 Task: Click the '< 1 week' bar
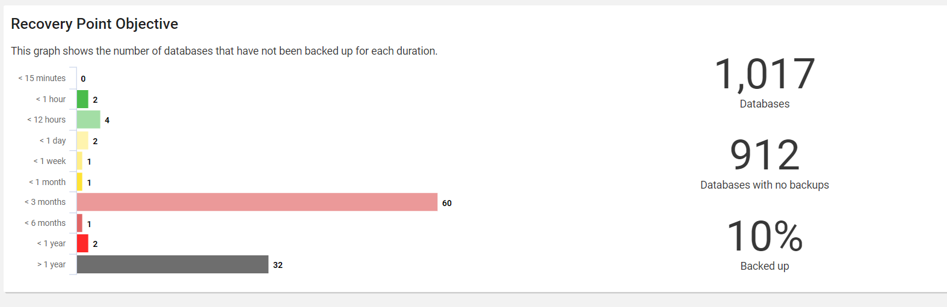click(79, 161)
